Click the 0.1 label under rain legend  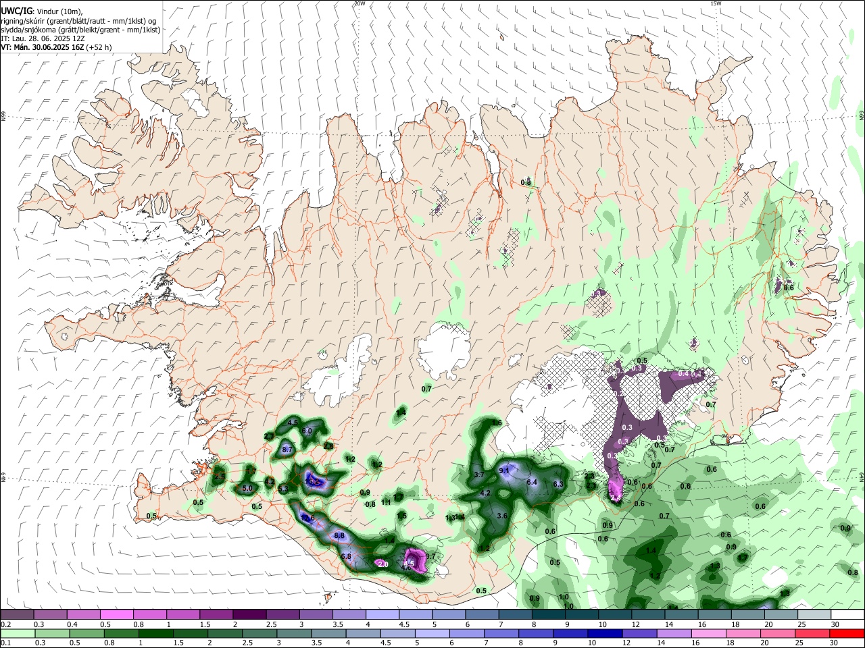[5, 643]
